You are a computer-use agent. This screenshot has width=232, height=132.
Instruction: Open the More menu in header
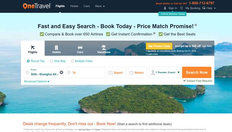100,6
